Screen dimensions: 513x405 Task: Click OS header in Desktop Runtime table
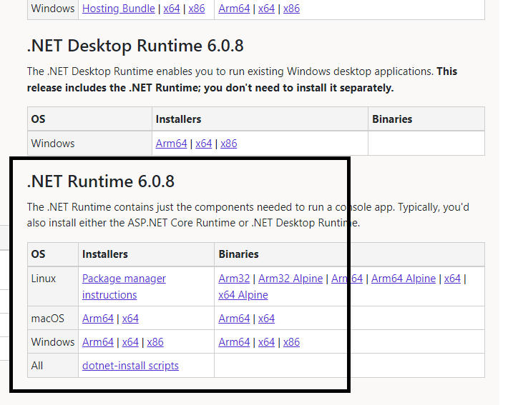[x=89, y=119]
